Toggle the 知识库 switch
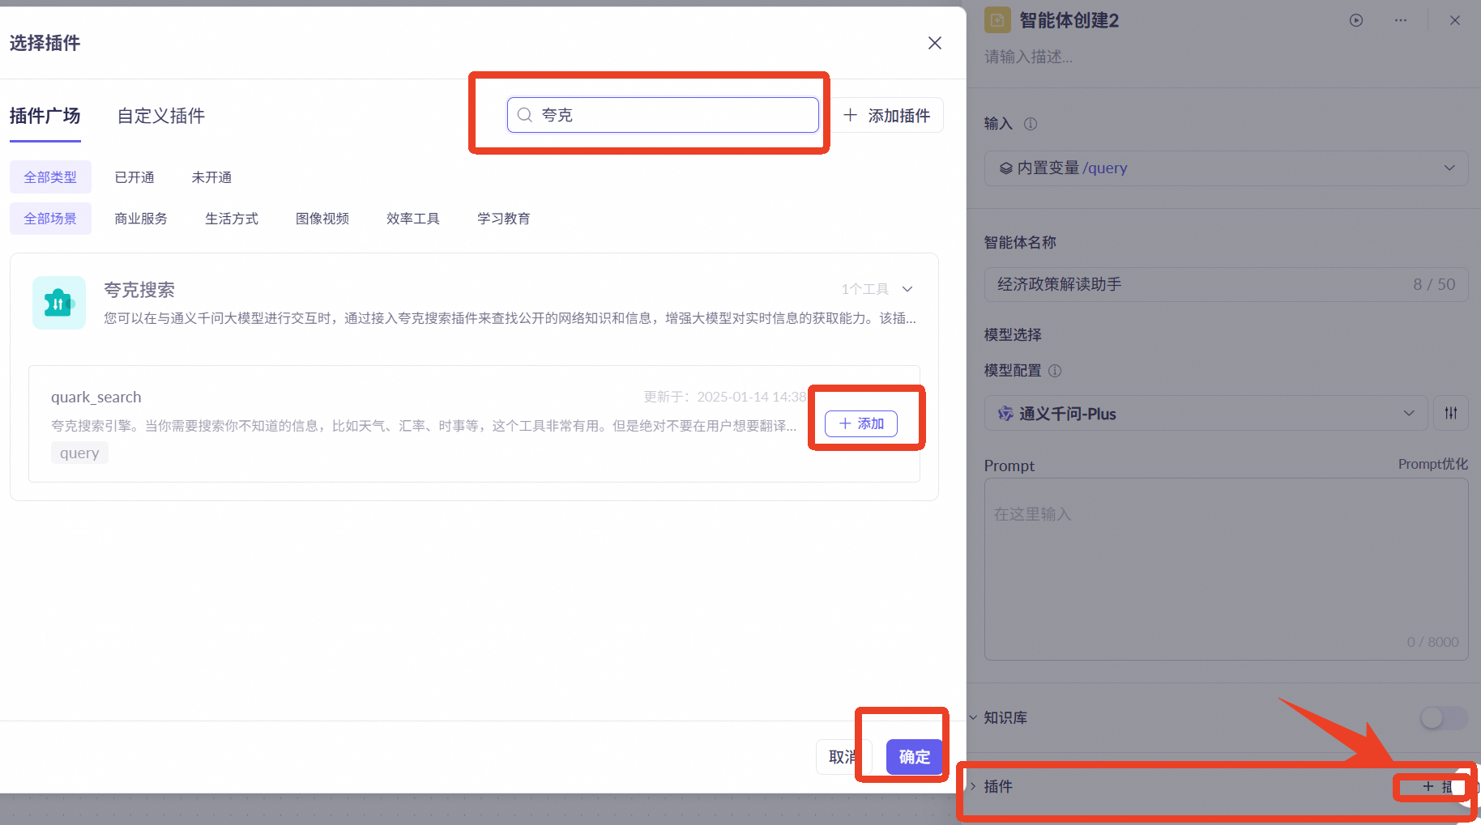The height and width of the screenshot is (825, 1481). [x=1444, y=717]
